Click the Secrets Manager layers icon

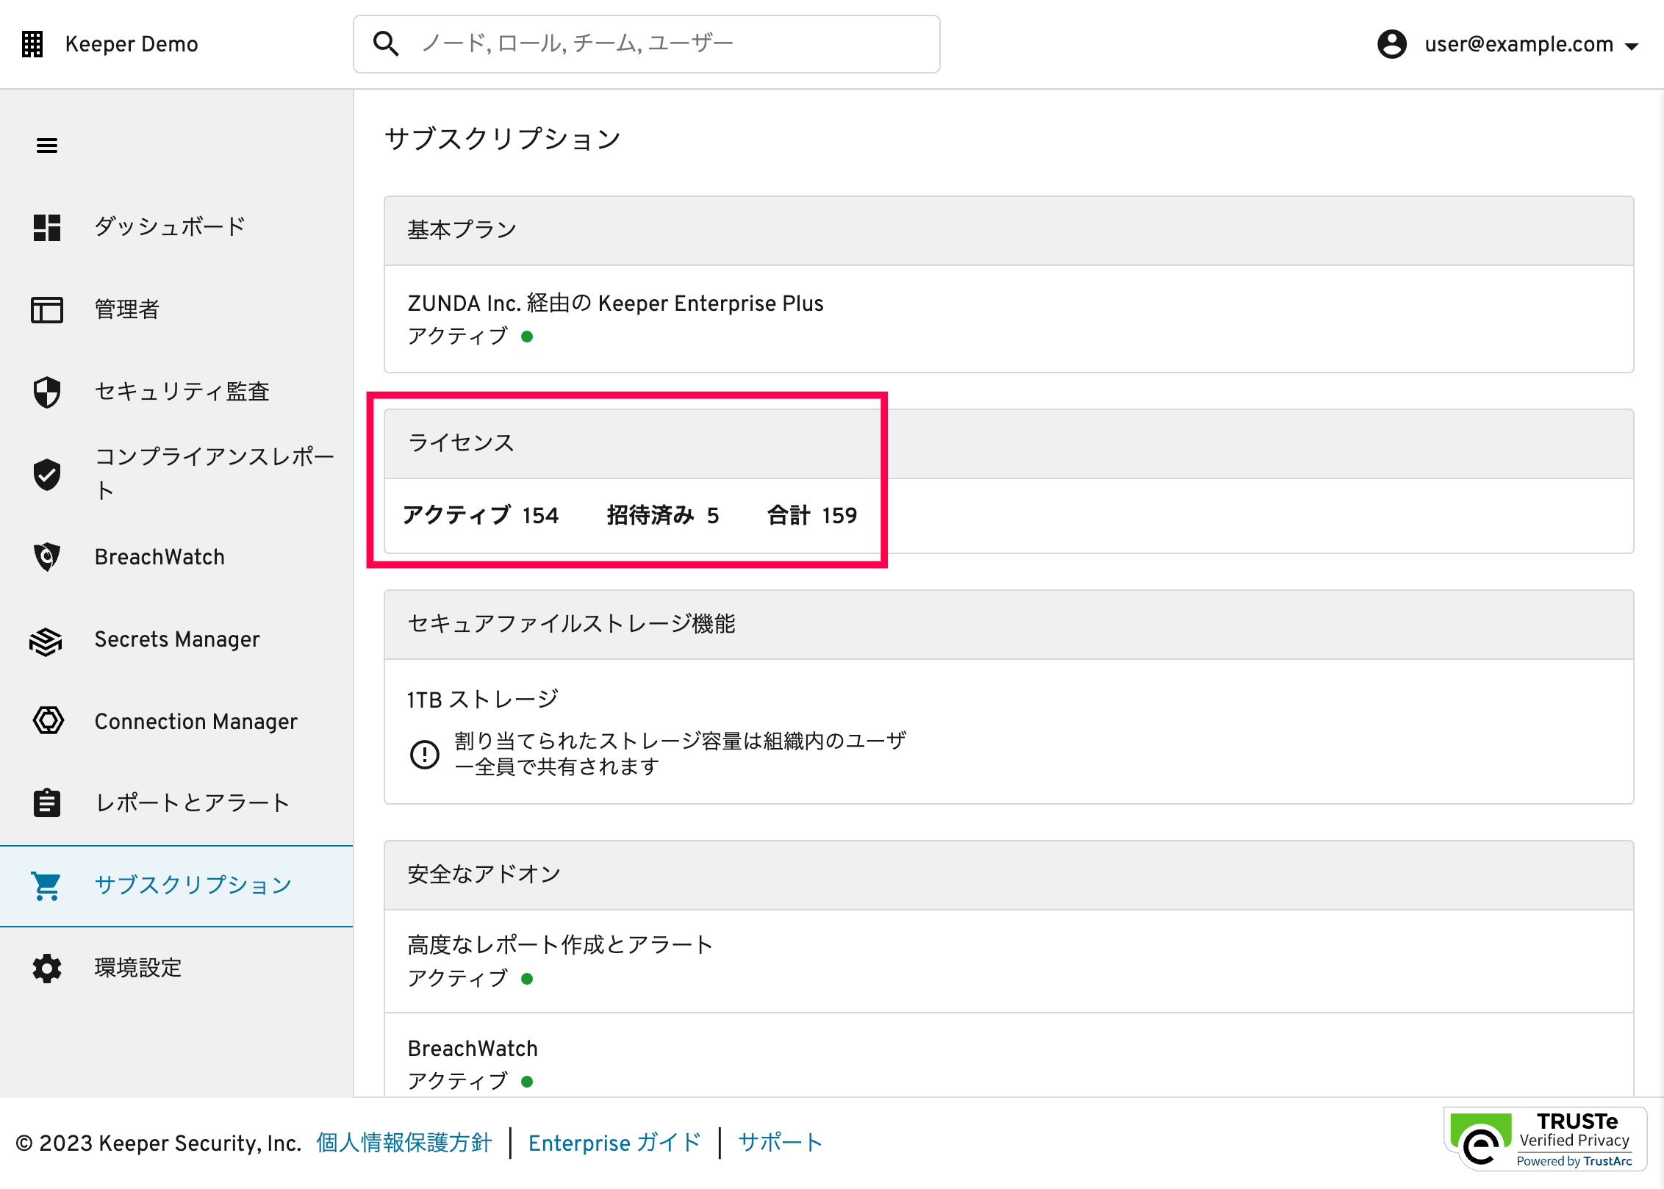[x=47, y=641]
